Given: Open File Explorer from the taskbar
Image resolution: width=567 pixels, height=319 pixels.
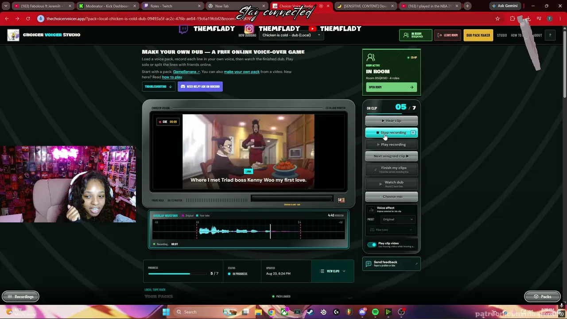Looking at the screenshot, I should [258, 312].
